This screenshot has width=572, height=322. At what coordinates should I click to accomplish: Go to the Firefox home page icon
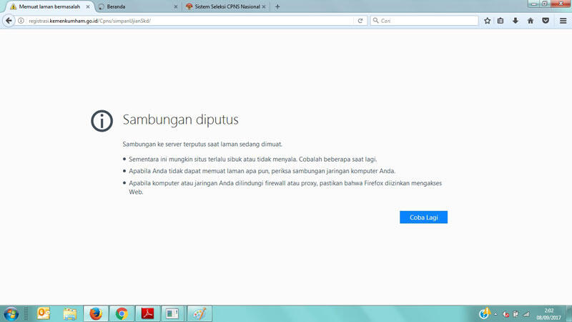(531, 21)
